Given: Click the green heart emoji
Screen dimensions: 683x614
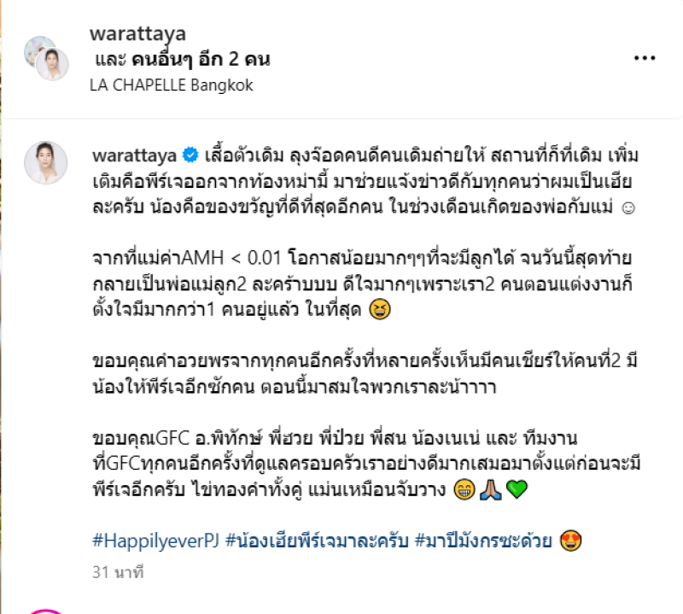Looking at the screenshot, I should (517, 489).
